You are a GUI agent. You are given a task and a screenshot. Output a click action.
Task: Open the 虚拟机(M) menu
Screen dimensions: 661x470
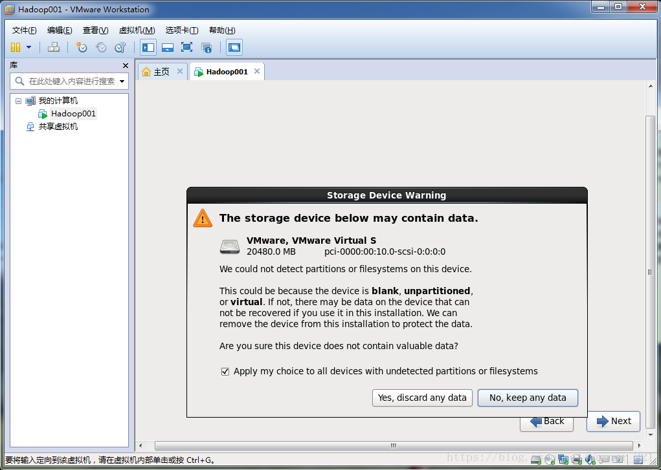(137, 30)
